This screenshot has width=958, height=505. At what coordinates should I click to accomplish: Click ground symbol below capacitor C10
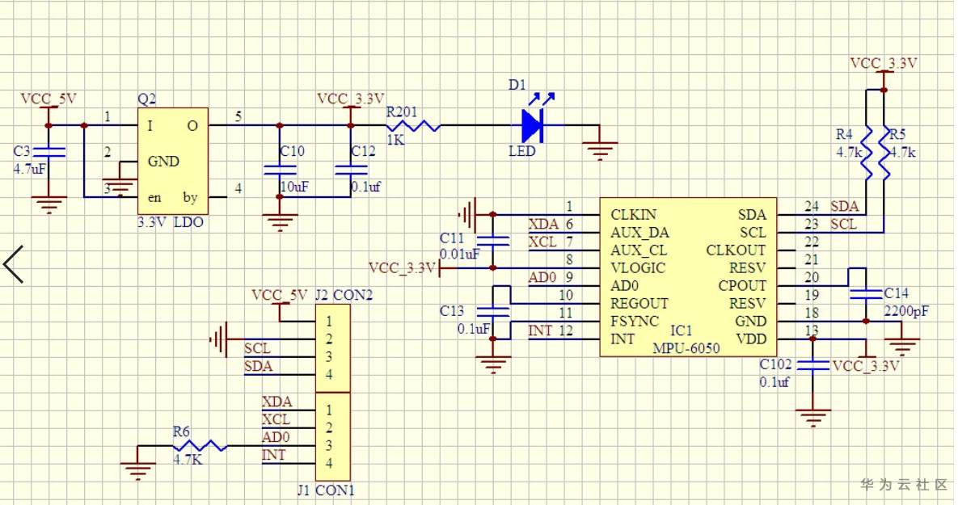[x=280, y=222]
